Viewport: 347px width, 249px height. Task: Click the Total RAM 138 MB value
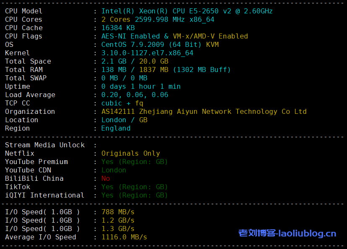(x=114, y=69)
